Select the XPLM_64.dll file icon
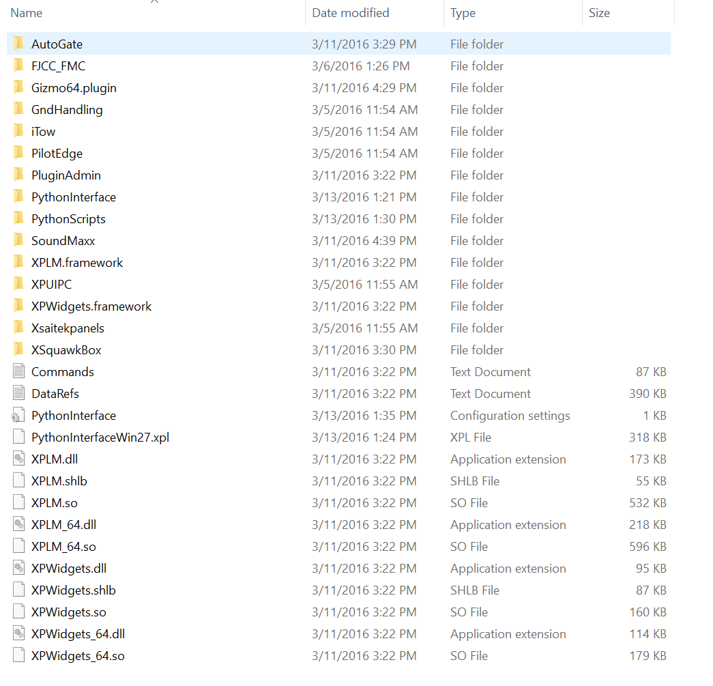Image resolution: width=713 pixels, height=686 pixels. [18, 524]
